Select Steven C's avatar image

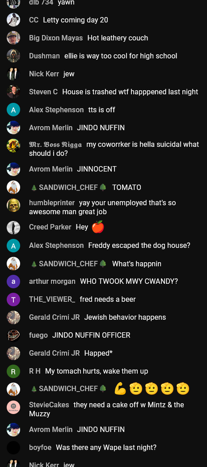[x=13, y=92]
